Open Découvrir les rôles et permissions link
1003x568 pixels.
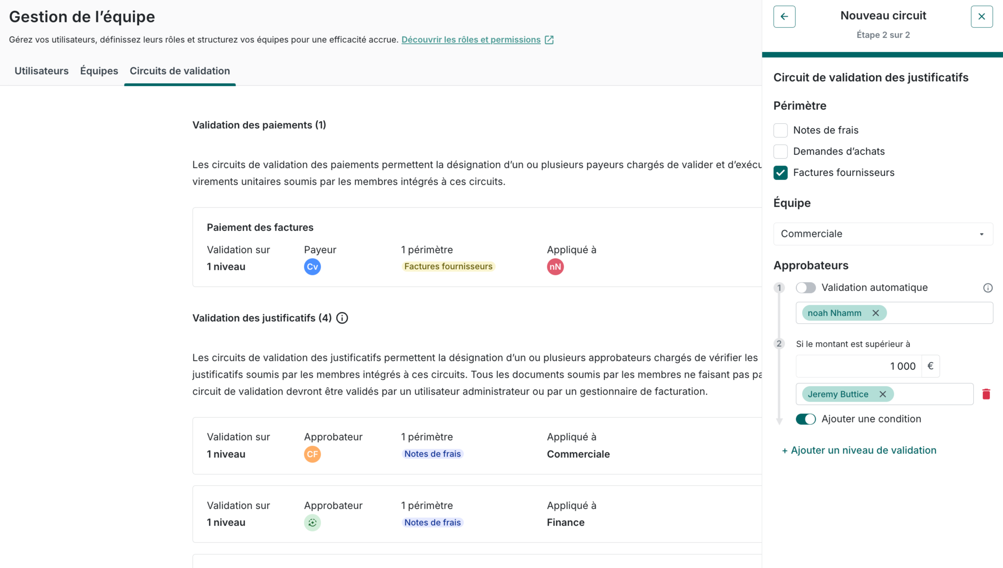[471, 40]
